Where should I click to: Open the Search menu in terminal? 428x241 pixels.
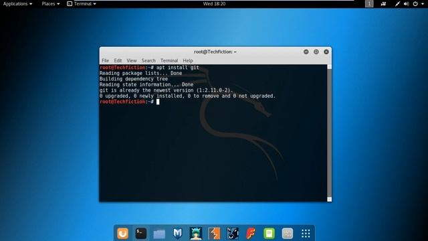148,61
